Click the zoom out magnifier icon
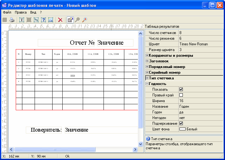 coord(77,20)
